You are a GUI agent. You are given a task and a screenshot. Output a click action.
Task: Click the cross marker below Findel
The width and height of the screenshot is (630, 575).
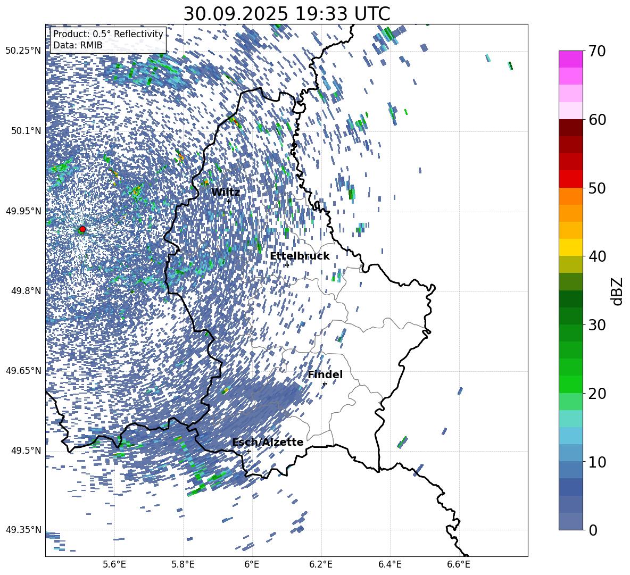pos(325,384)
